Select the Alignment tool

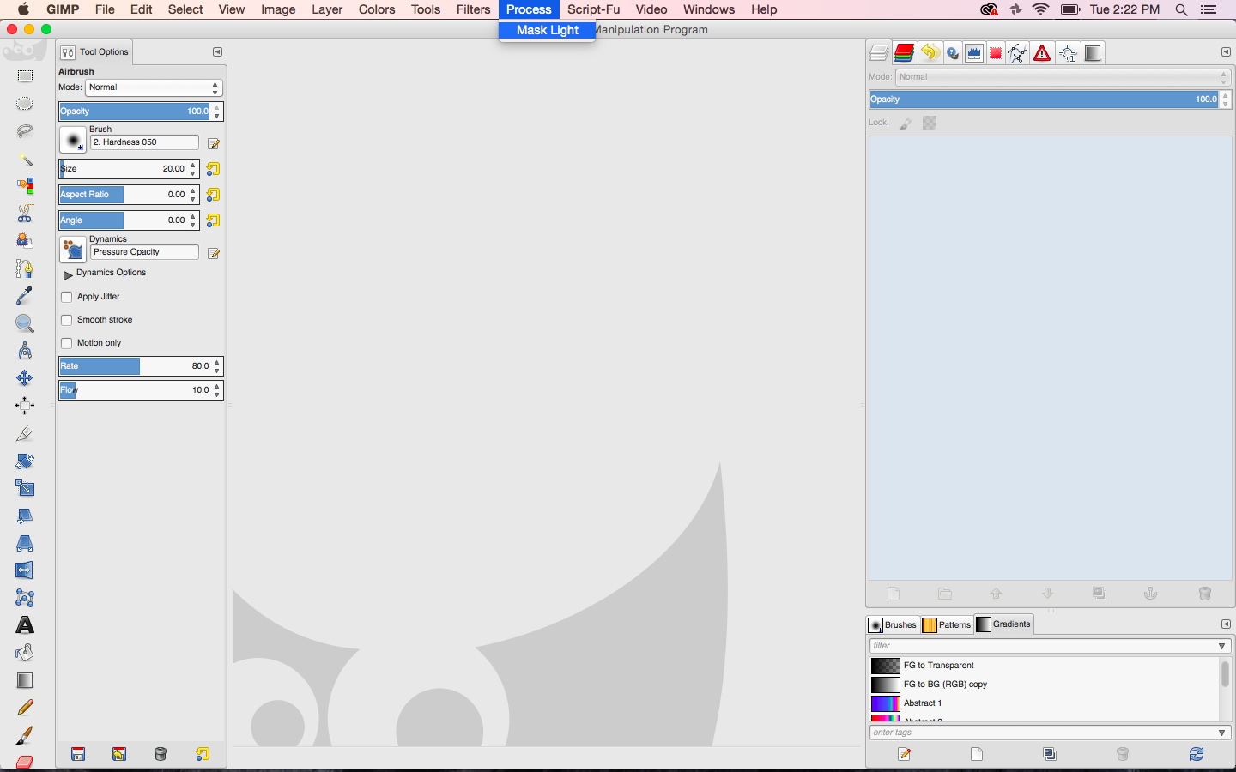tap(25, 406)
